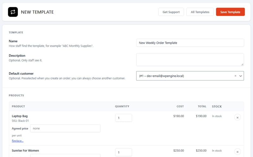
Task: Save the template
Action: click(x=230, y=12)
